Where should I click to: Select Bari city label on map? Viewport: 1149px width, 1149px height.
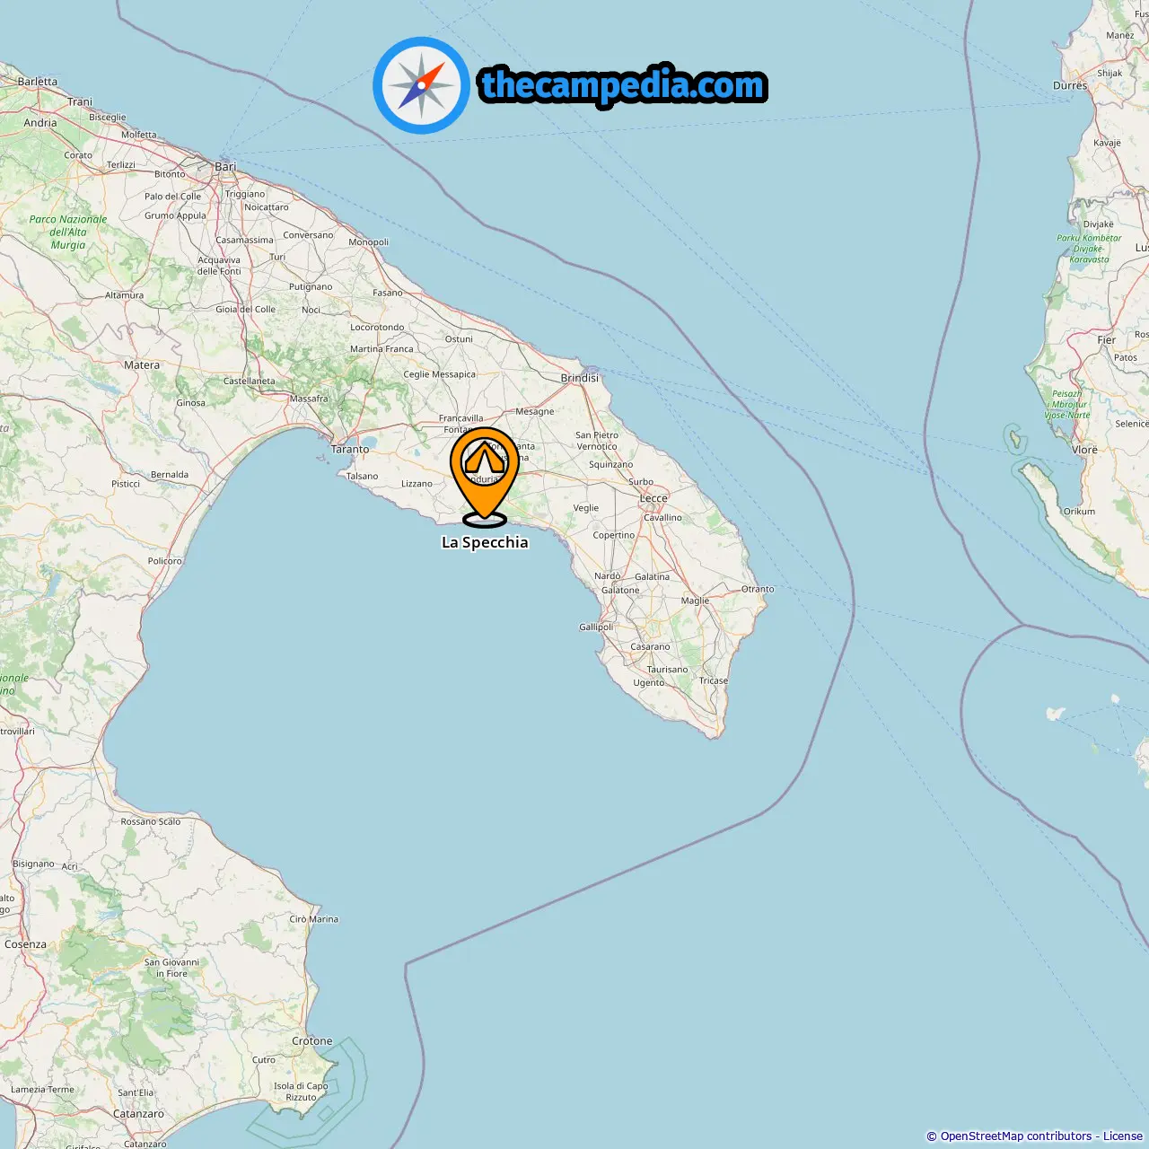click(226, 166)
